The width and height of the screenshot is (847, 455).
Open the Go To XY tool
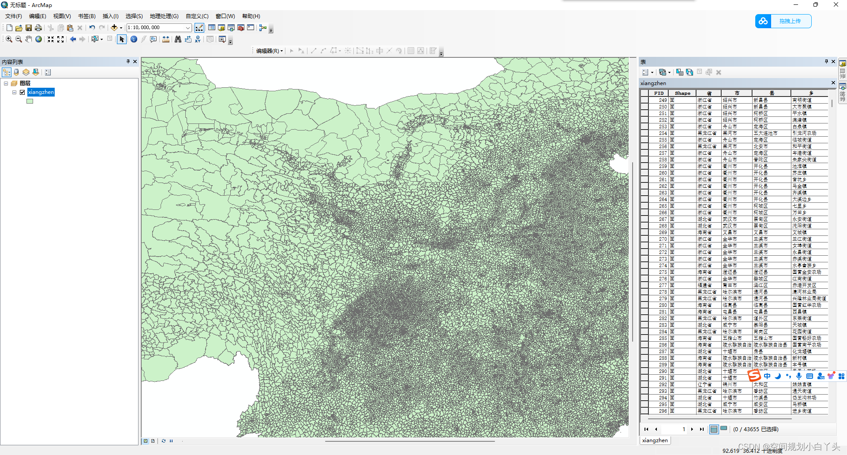tap(198, 39)
